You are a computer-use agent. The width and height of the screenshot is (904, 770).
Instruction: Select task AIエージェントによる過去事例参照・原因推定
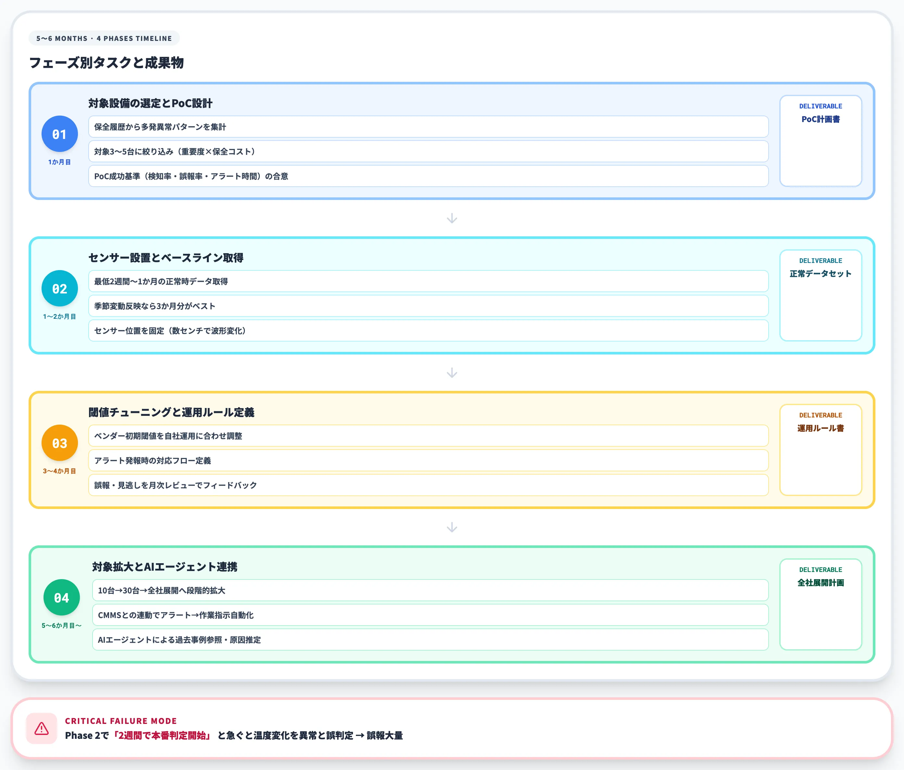coord(430,640)
